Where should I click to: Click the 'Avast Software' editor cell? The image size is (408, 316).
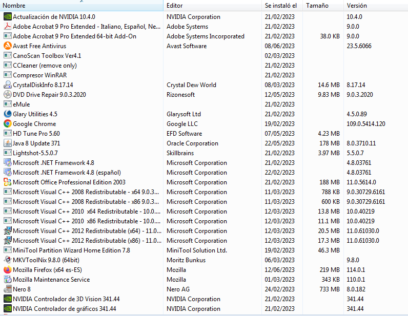[187, 46]
